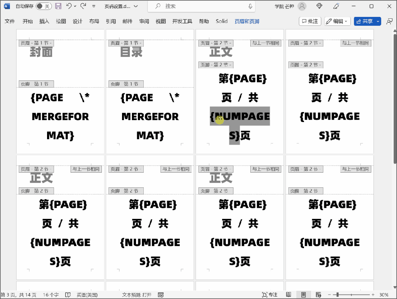
Task: Click 页脚 - 第 1 节 label on cover page
Action: 36,84
